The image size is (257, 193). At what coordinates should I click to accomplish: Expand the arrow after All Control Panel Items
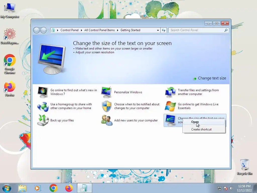click(117, 30)
